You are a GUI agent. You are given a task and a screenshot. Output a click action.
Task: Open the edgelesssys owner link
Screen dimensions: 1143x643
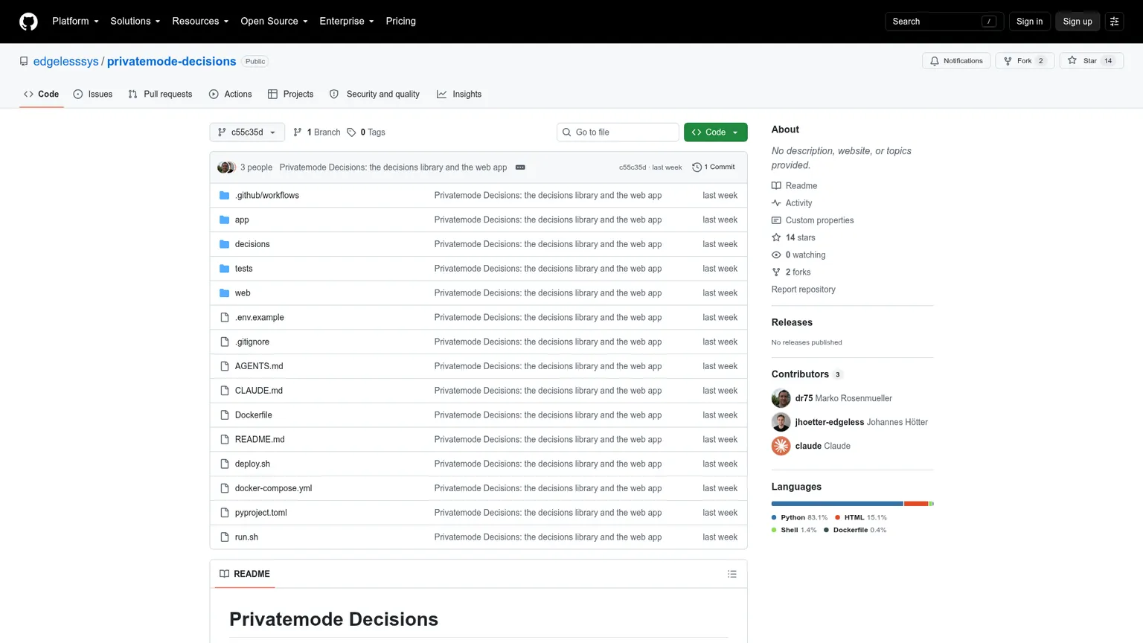(x=65, y=62)
